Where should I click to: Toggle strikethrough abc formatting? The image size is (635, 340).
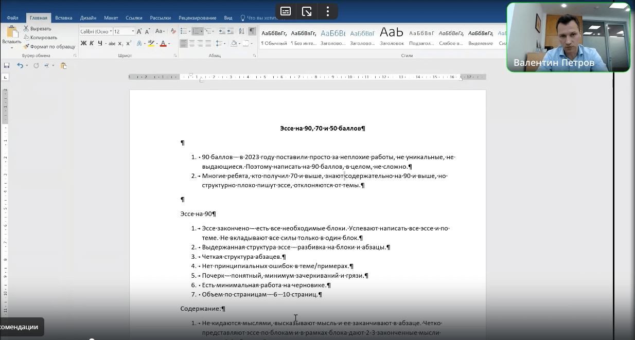[x=112, y=44]
